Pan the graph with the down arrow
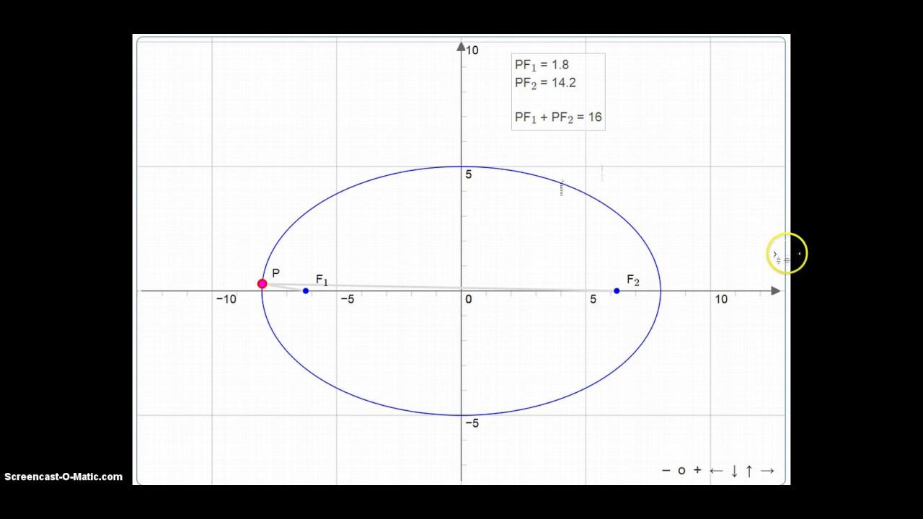923x519 pixels. coord(734,471)
